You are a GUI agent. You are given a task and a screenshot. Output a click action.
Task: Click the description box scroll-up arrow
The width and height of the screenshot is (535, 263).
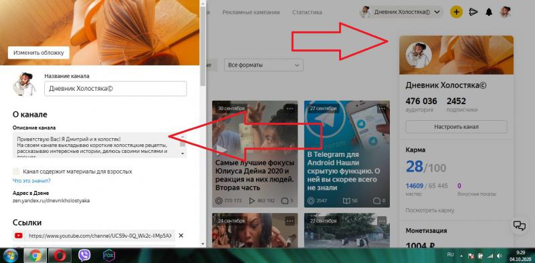tap(183, 136)
